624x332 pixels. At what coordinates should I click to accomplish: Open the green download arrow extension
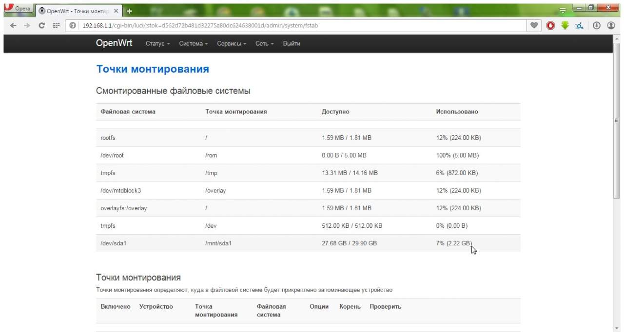coord(565,25)
